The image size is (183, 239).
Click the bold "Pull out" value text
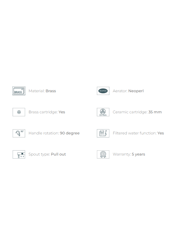pos(58,154)
